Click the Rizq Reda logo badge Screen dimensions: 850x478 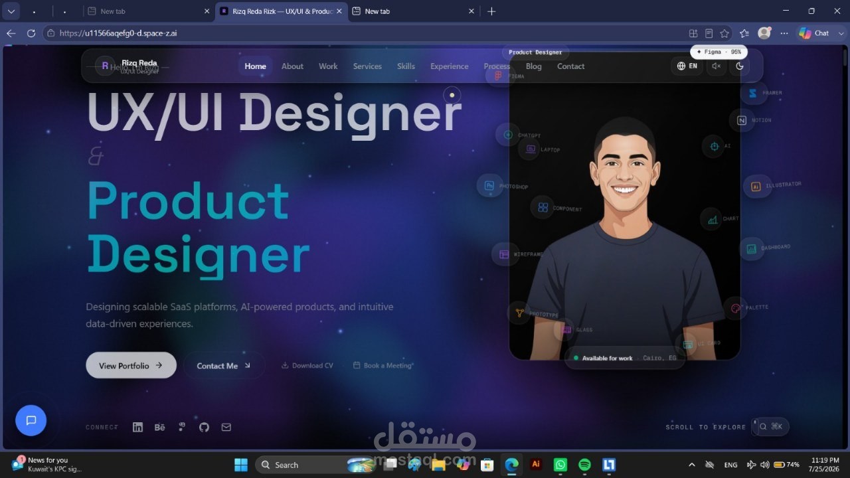[105, 66]
